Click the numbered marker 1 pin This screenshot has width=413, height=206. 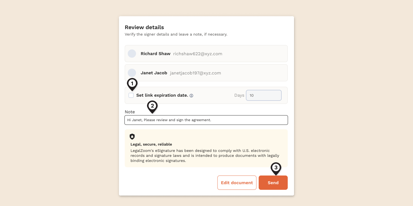pyautogui.click(x=132, y=84)
